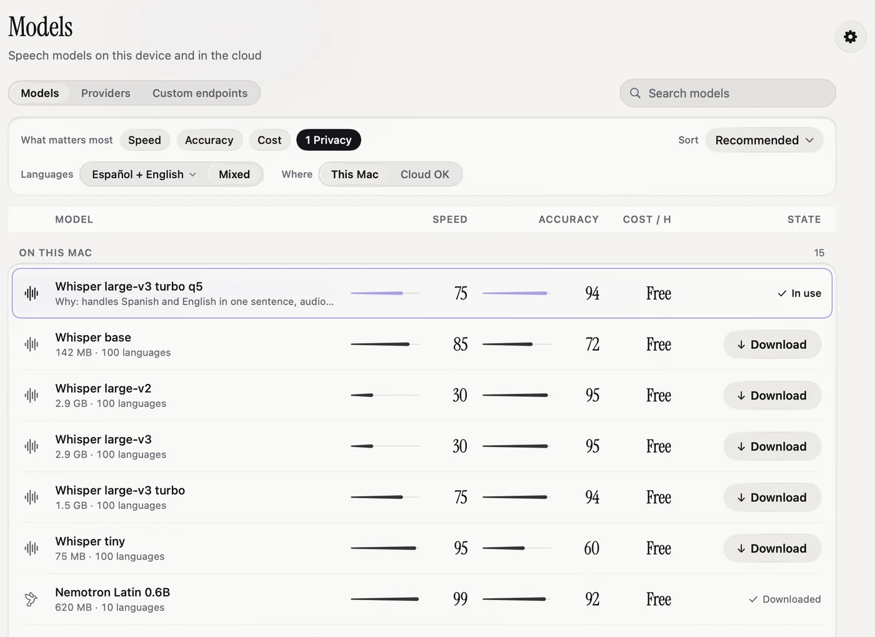Screen dimensions: 875x637
Task: Toggle the Mixed languages option
Action: (x=234, y=174)
